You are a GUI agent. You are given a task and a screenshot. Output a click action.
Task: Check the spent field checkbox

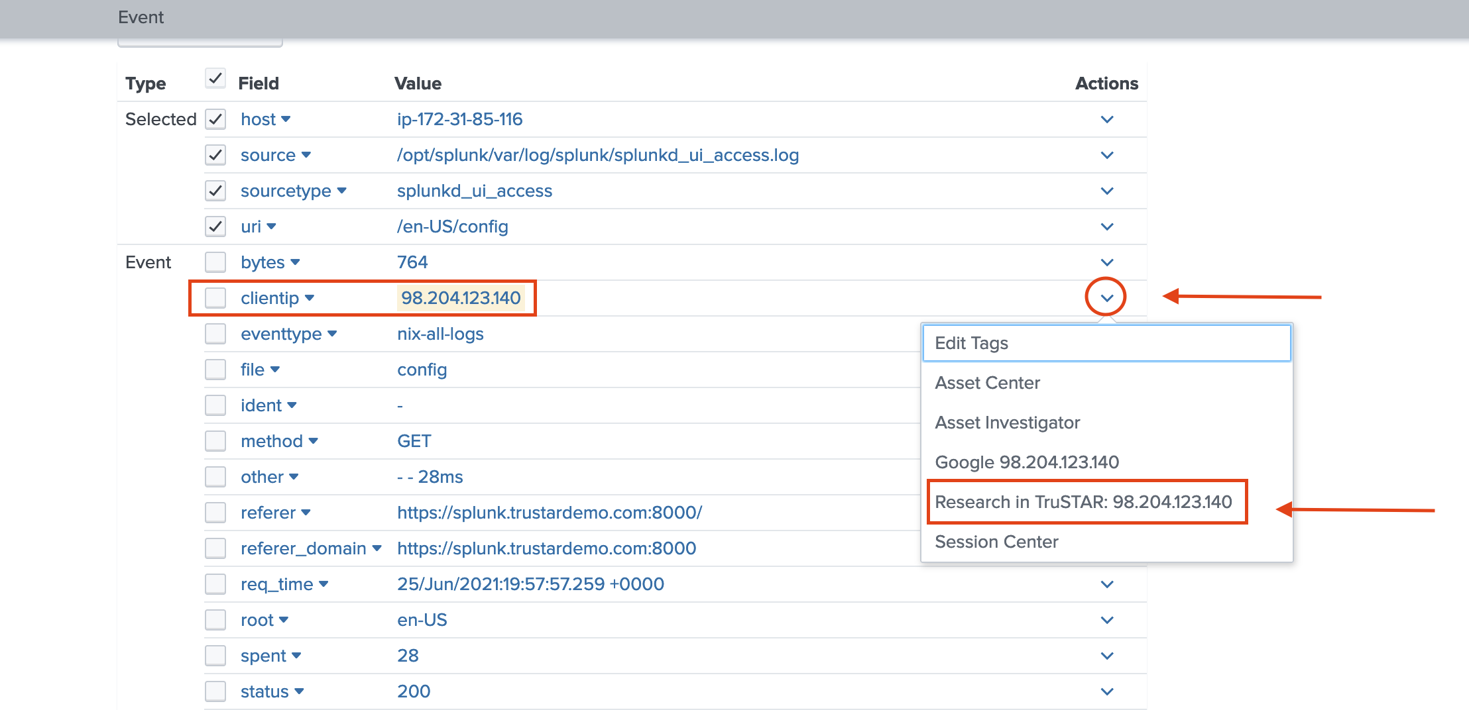215,656
